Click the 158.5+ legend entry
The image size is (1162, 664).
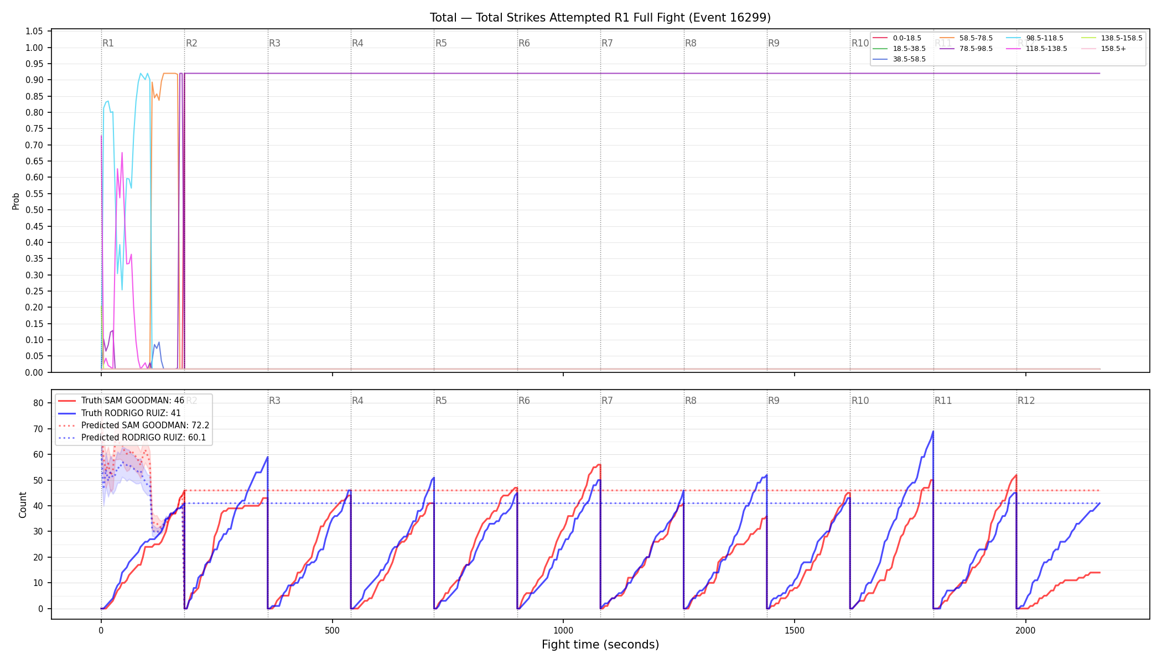tap(1104, 49)
